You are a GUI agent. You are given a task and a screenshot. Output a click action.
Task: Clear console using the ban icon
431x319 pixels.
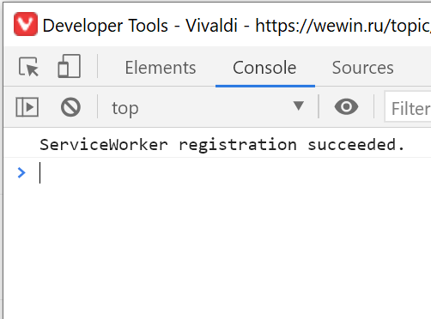pyautogui.click(x=70, y=107)
